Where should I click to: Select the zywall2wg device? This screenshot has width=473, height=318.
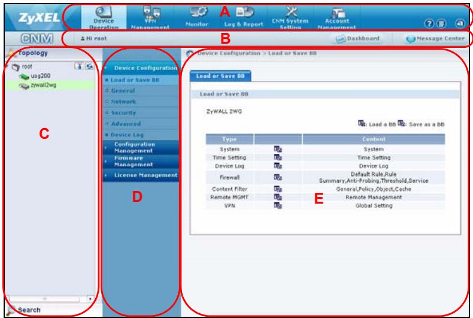pyautogui.click(x=44, y=85)
